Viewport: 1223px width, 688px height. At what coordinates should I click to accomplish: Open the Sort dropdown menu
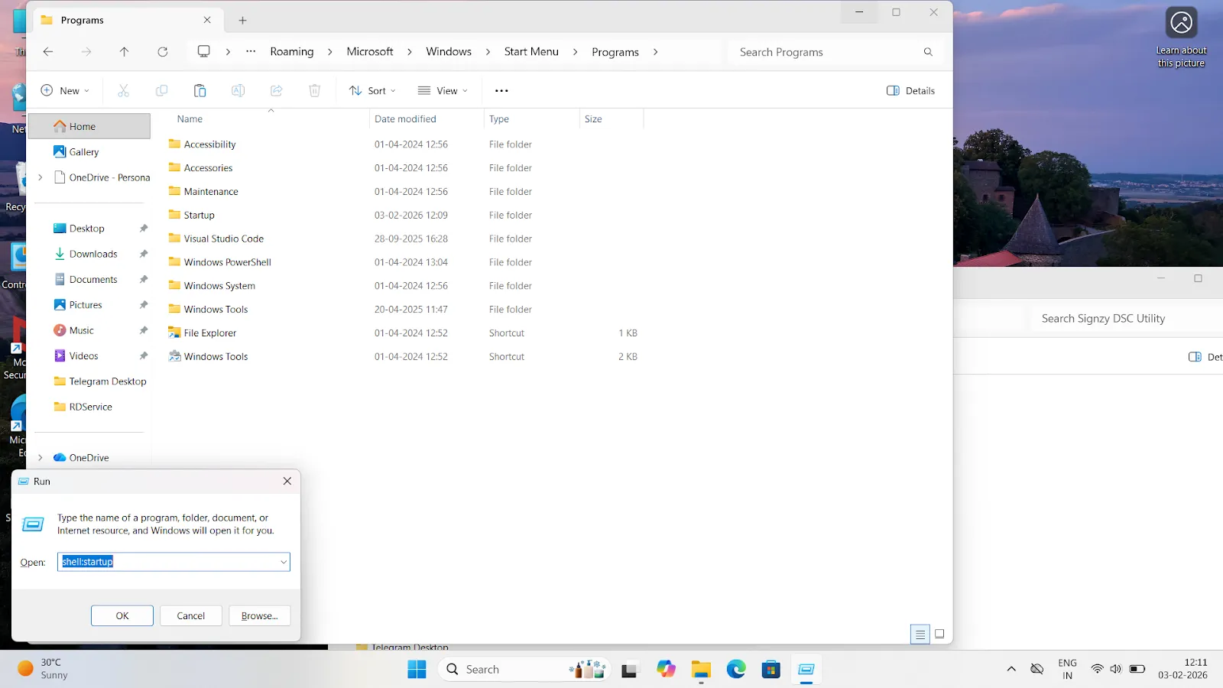[372, 91]
